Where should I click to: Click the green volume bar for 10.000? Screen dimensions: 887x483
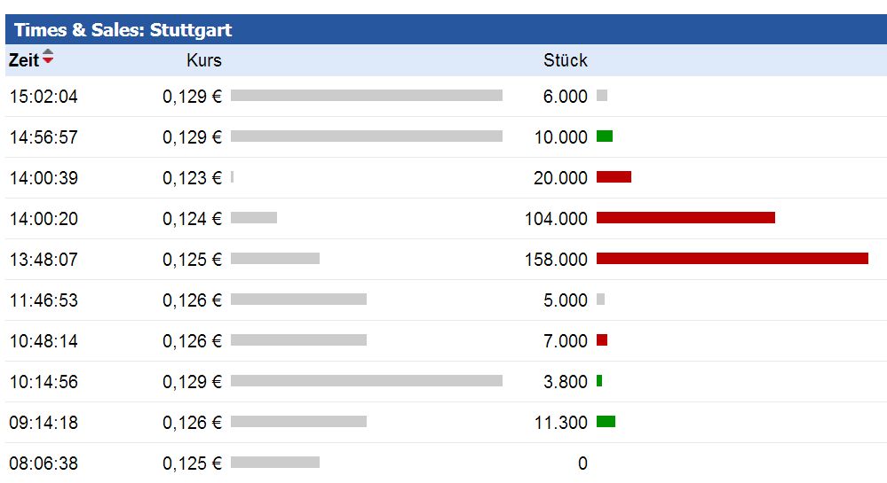click(605, 136)
